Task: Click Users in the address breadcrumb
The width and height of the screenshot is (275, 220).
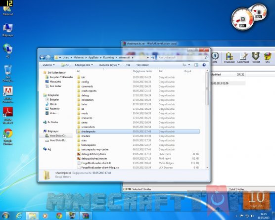Action: [66, 57]
